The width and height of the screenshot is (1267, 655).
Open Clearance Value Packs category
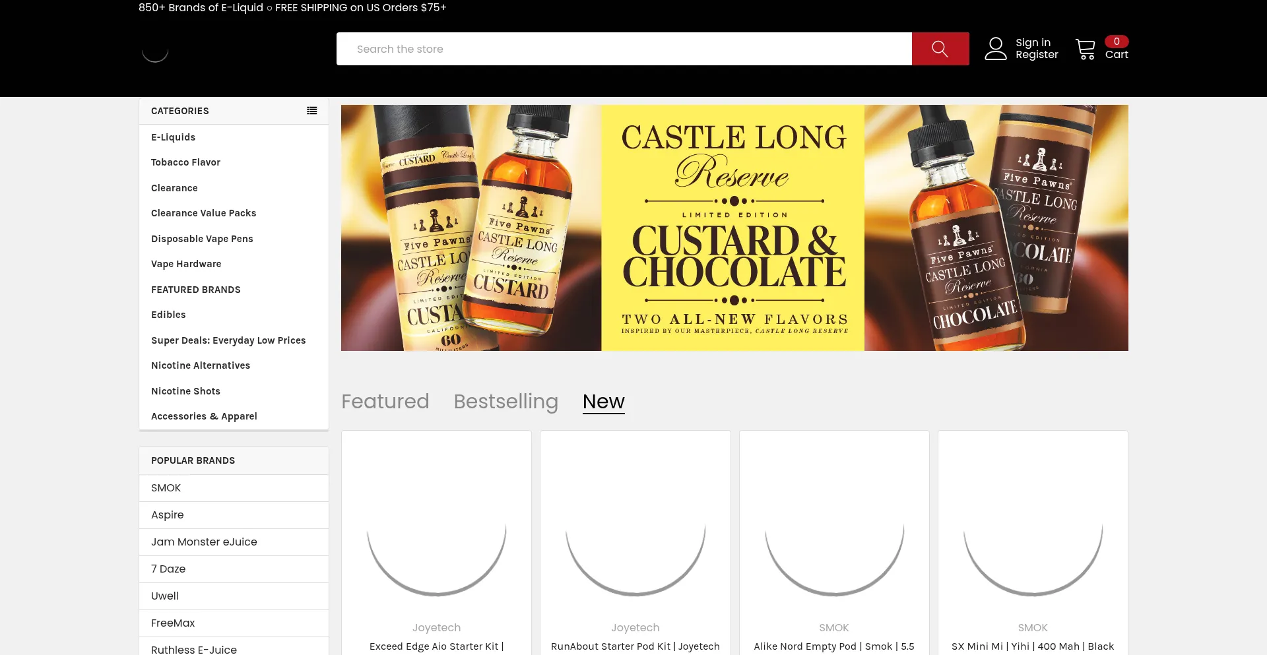tap(203, 213)
